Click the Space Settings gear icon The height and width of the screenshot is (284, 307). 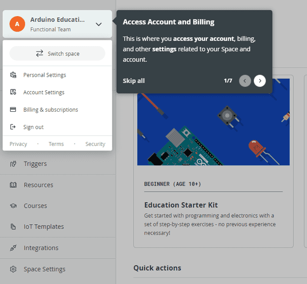point(13,269)
